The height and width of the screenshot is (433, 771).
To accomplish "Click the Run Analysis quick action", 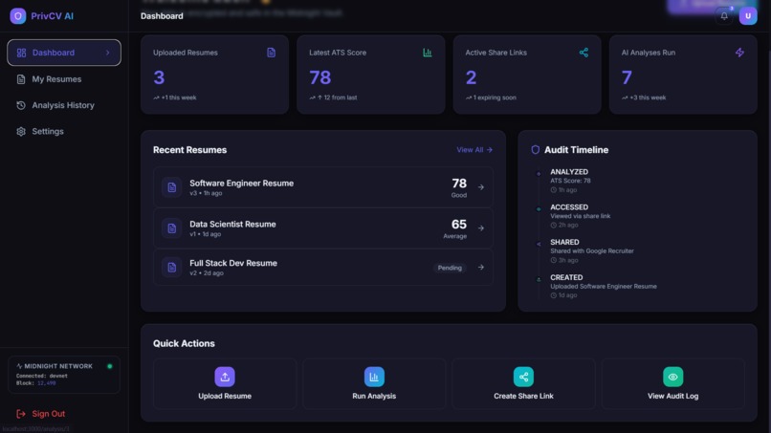I will click(374, 384).
